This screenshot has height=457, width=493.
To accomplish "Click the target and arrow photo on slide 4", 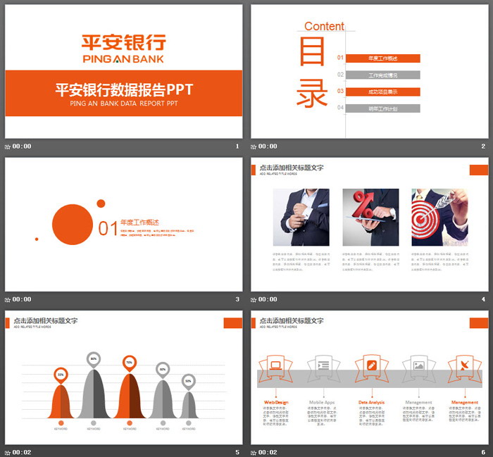I will (439, 217).
